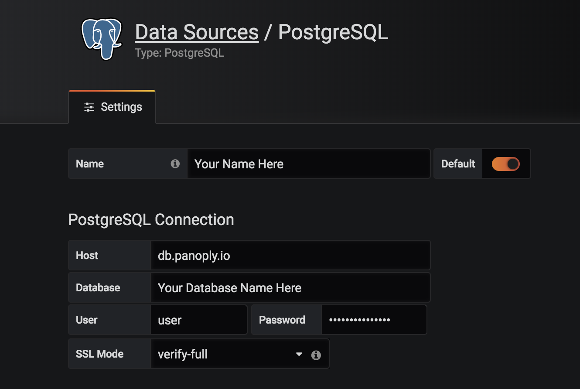
Task: Switch to the Settings tab
Action: coord(113,107)
